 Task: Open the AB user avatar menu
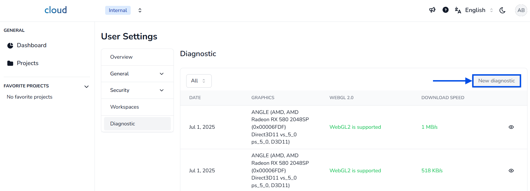(x=521, y=10)
